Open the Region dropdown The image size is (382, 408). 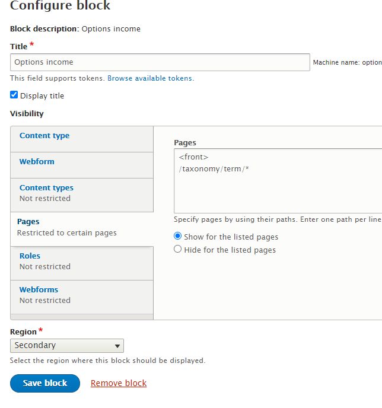pyautogui.click(x=67, y=346)
